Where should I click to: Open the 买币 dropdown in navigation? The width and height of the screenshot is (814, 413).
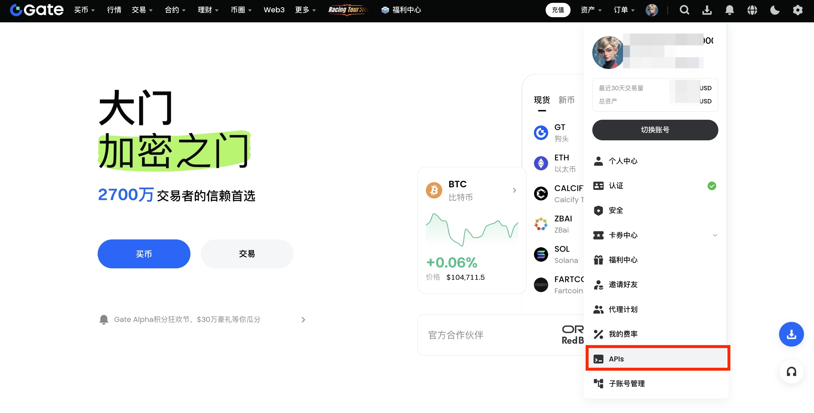84,10
